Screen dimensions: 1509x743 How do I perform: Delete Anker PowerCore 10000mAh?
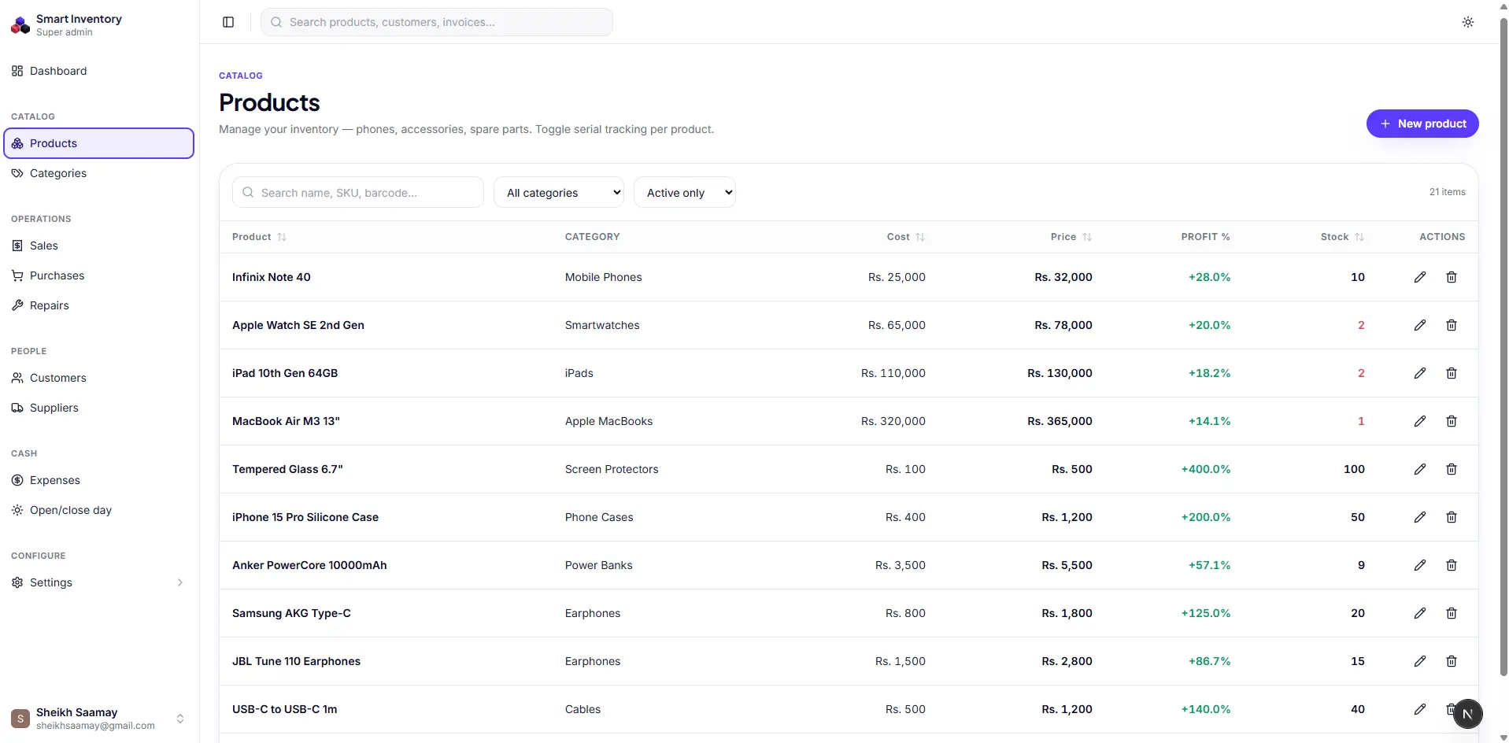(x=1452, y=565)
